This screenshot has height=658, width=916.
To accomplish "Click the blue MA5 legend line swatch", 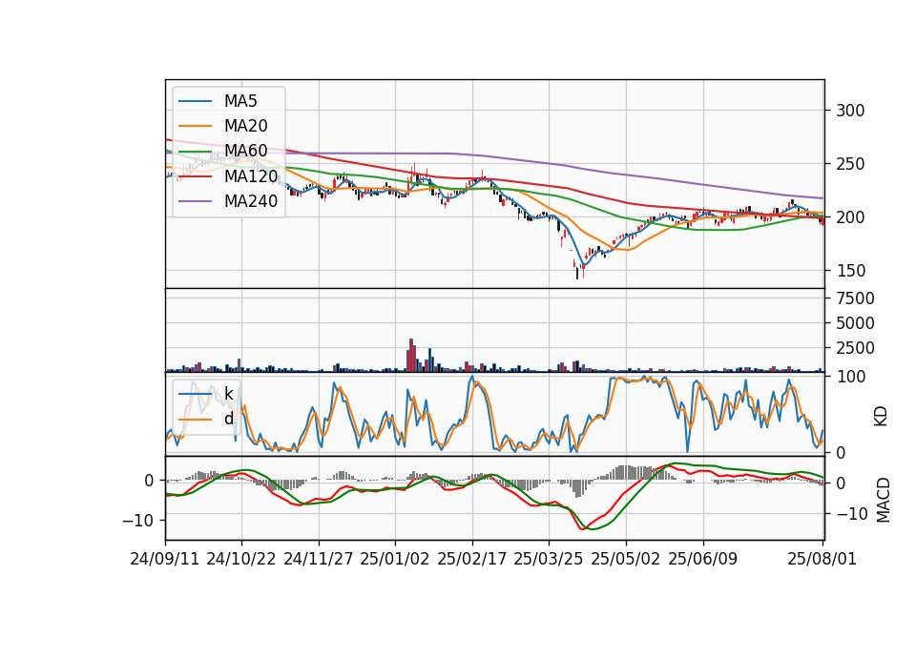I will click(x=195, y=101).
